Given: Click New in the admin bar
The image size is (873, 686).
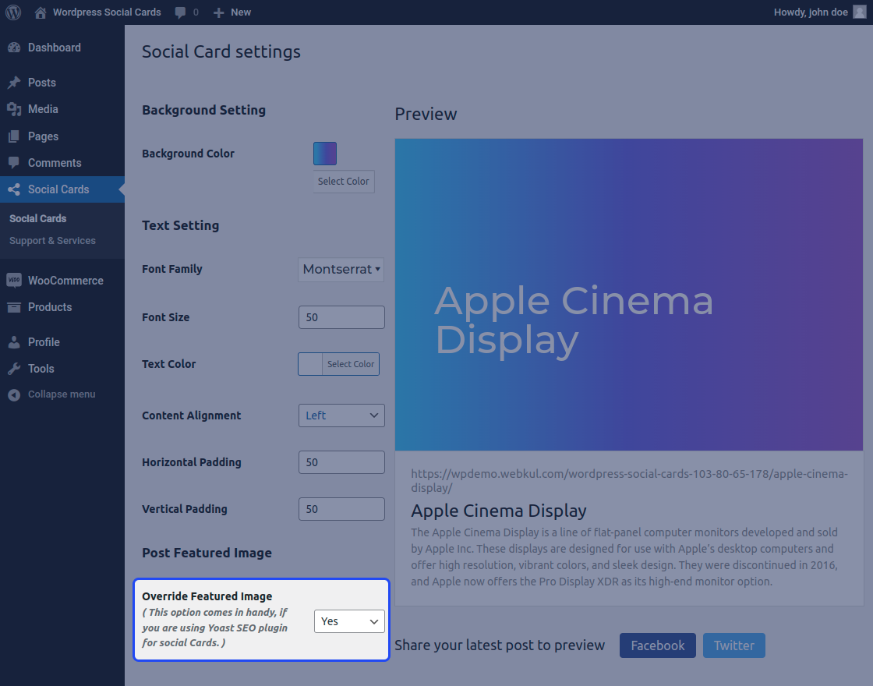Looking at the screenshot, I should (x=241, y=12).
